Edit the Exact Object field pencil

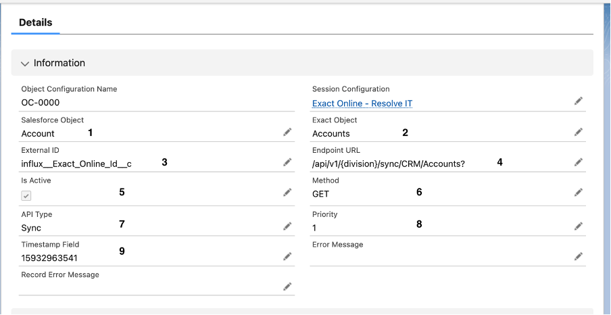tap(579, 132)
